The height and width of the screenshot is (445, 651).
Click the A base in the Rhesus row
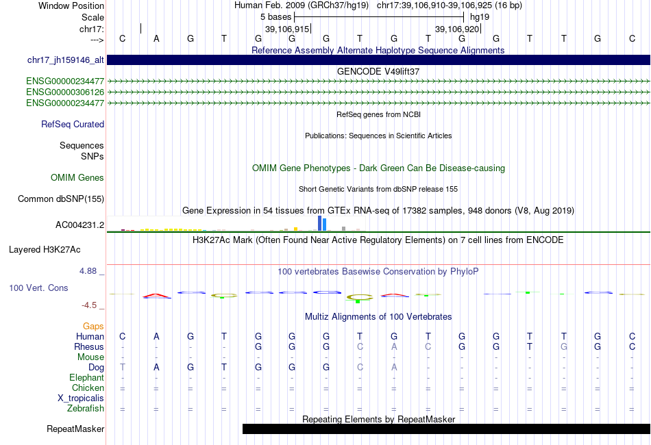[394, 346]
